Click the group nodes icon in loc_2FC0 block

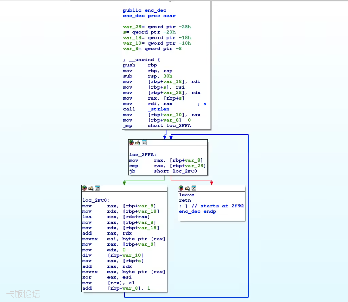pos(97,188)
